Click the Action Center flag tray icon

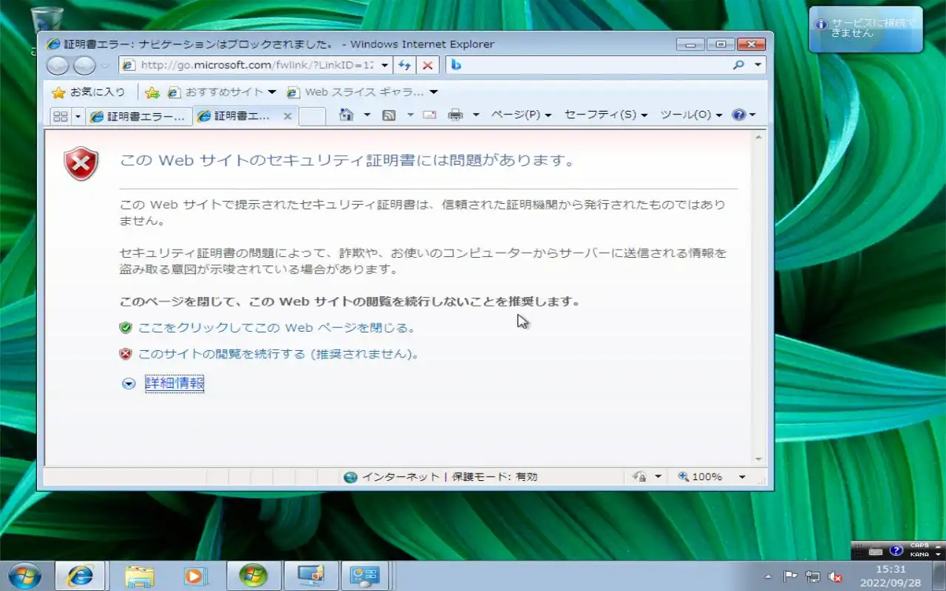pyautogui.click(x=790, y=577)
